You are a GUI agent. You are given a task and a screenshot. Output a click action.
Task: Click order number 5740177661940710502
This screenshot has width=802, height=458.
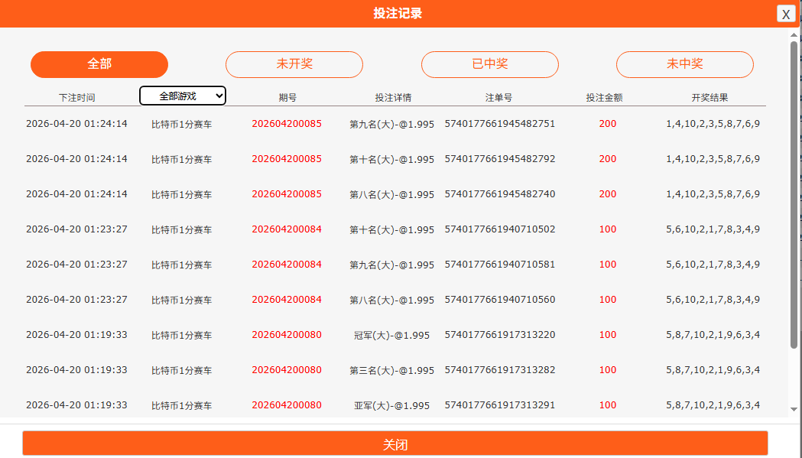click(x=500, y=229)
